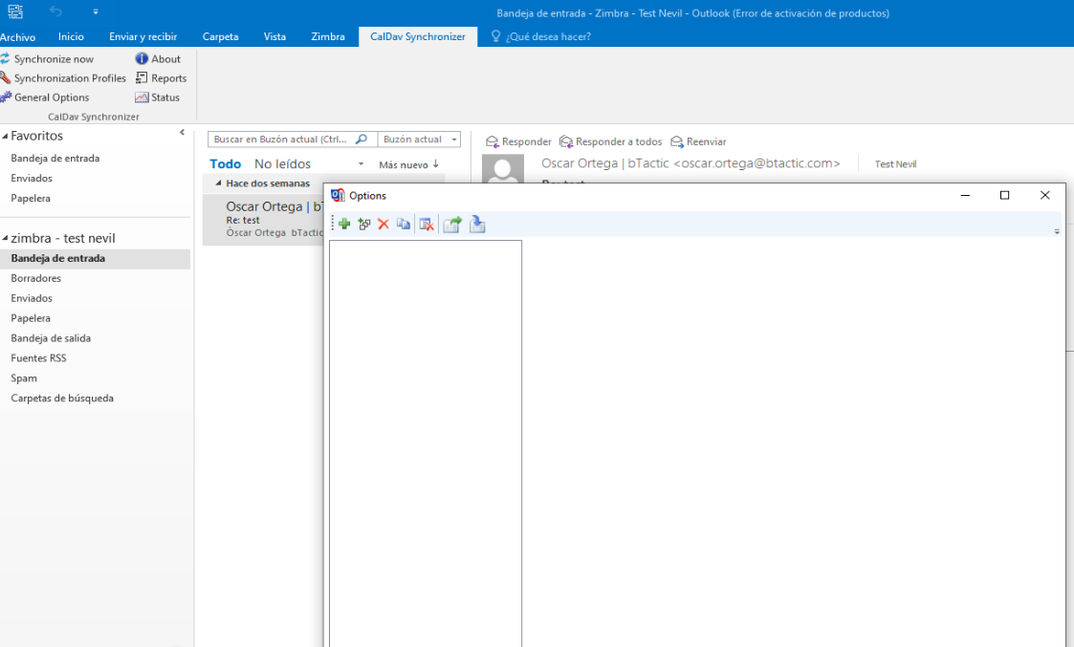Open Status in the ribbon
1074x647 pixels.
point(158,97)
